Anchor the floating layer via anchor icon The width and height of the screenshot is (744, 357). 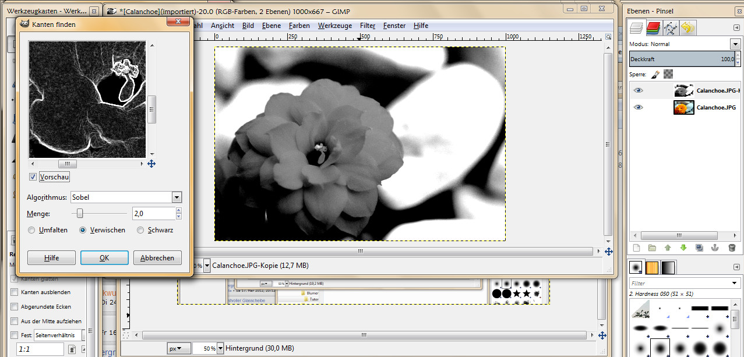tap(715, 248)
